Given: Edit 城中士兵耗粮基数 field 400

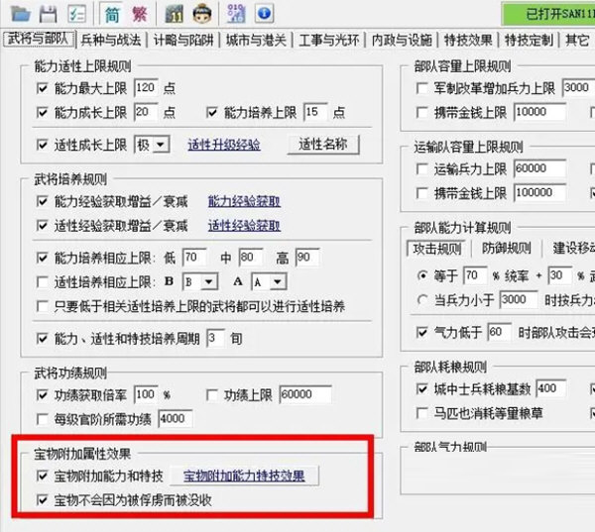Looking at the screenshot, I should tap(551, 388).
